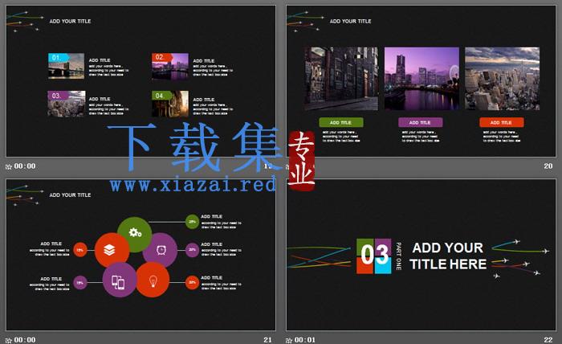The height and width of the screenshot is (344, 562).
Task: Select the large aerial cityscape photo on slide 20
Action: 502,79
